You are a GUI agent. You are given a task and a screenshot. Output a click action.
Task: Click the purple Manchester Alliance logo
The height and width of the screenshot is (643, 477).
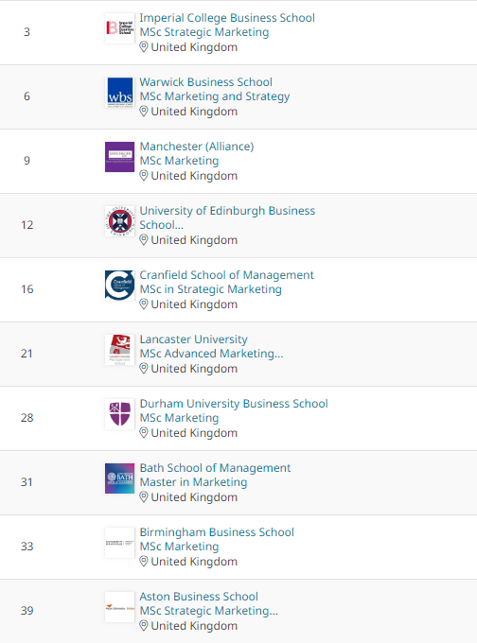tap(119, 157)
